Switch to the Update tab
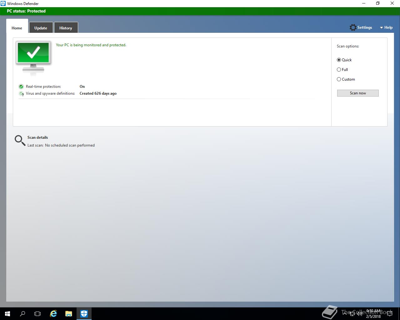The height and width of the screenshot is (320, 400). click(41, 27)
